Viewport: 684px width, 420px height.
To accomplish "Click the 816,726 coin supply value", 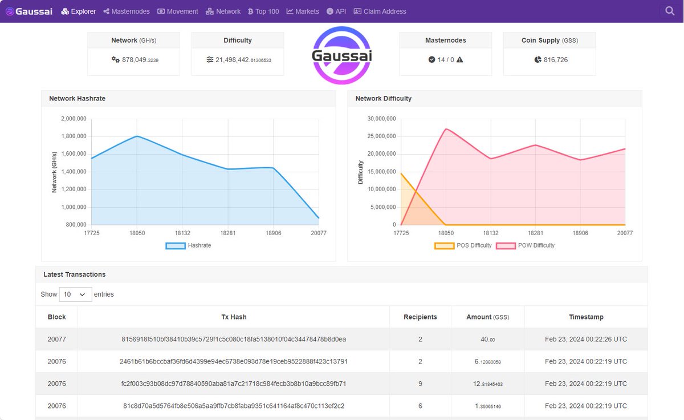I will (556, 59).
